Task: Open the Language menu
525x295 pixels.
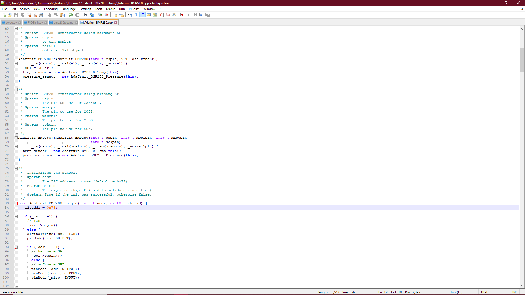Action: click(x=68, y=9)
